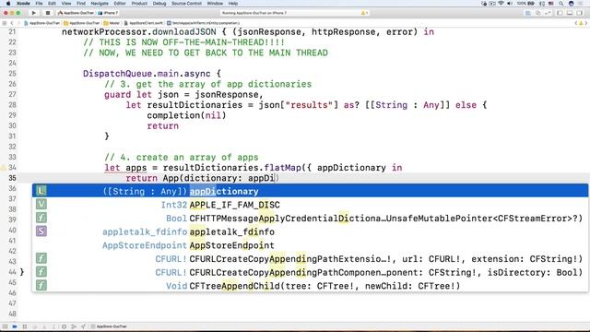The height and width of the screenshot is (332, 590).
Task: Select CFHTTPMessageApplyCredentialDictionary completion
Action: click(310, 219)
